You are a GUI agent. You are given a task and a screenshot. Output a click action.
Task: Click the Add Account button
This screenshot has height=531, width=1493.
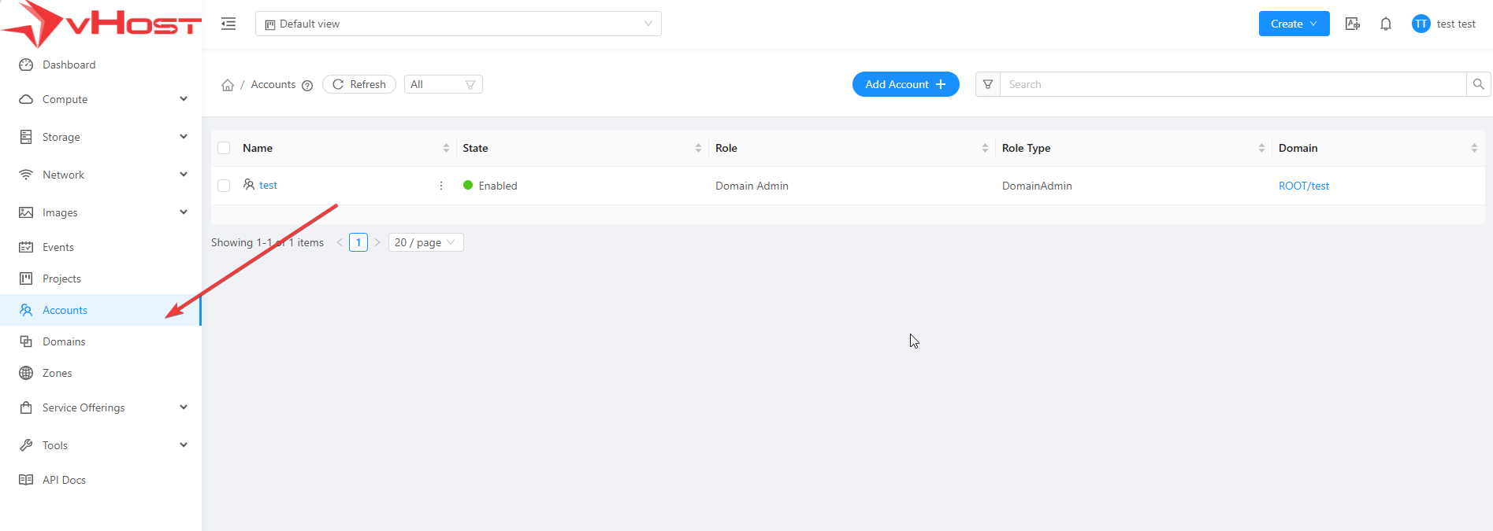point(905,84)
